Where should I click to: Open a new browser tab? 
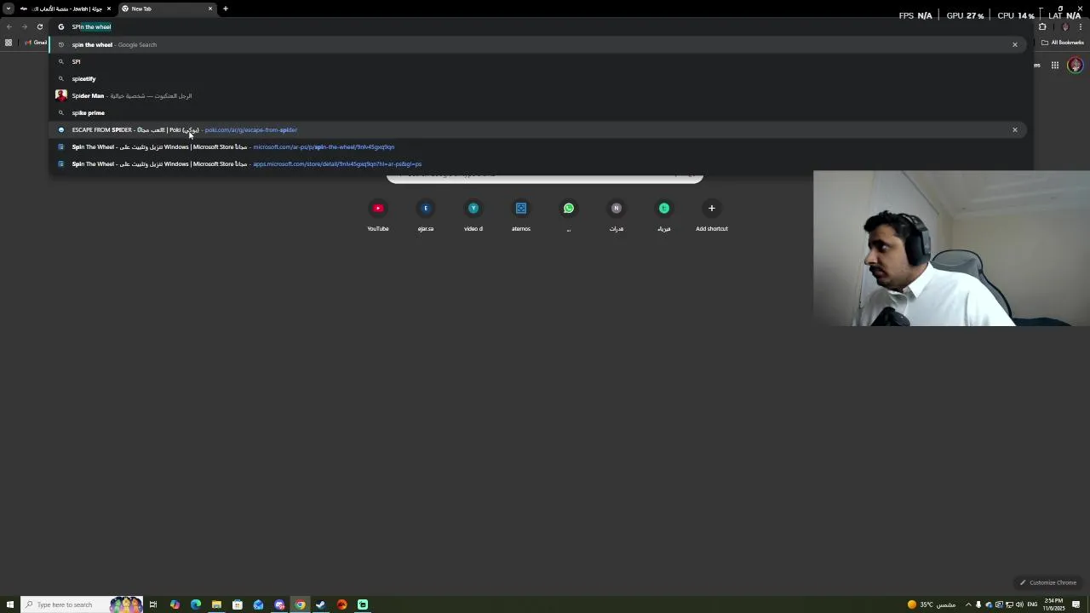click(x=226, y=9)
